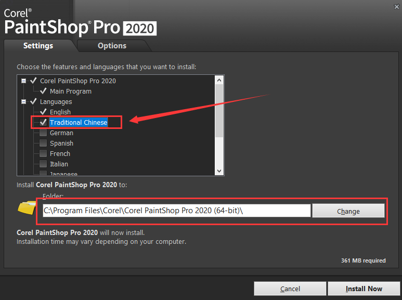Screen dimensions: 402x300
Task: Uncheck the Corel PaintShop Pro 2020 feature checkmark
Action: point(33,81)
